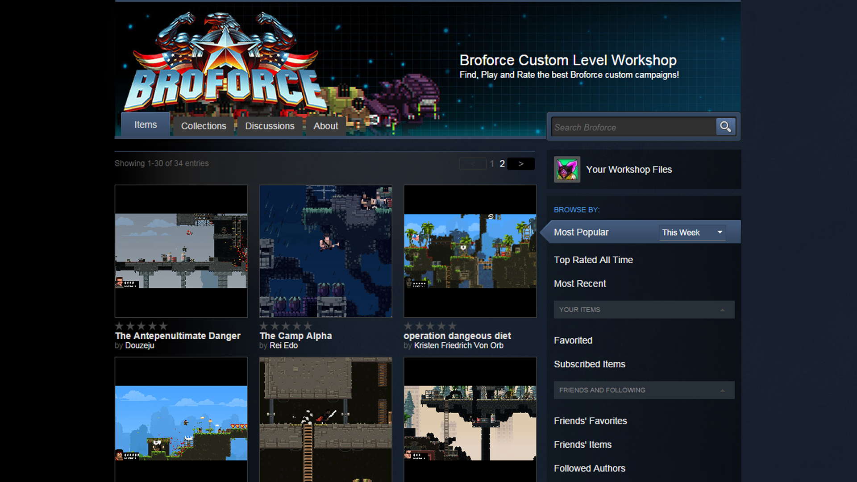
Task: Collapse the YOUR ITEMS section
Action: coord(722,310)
